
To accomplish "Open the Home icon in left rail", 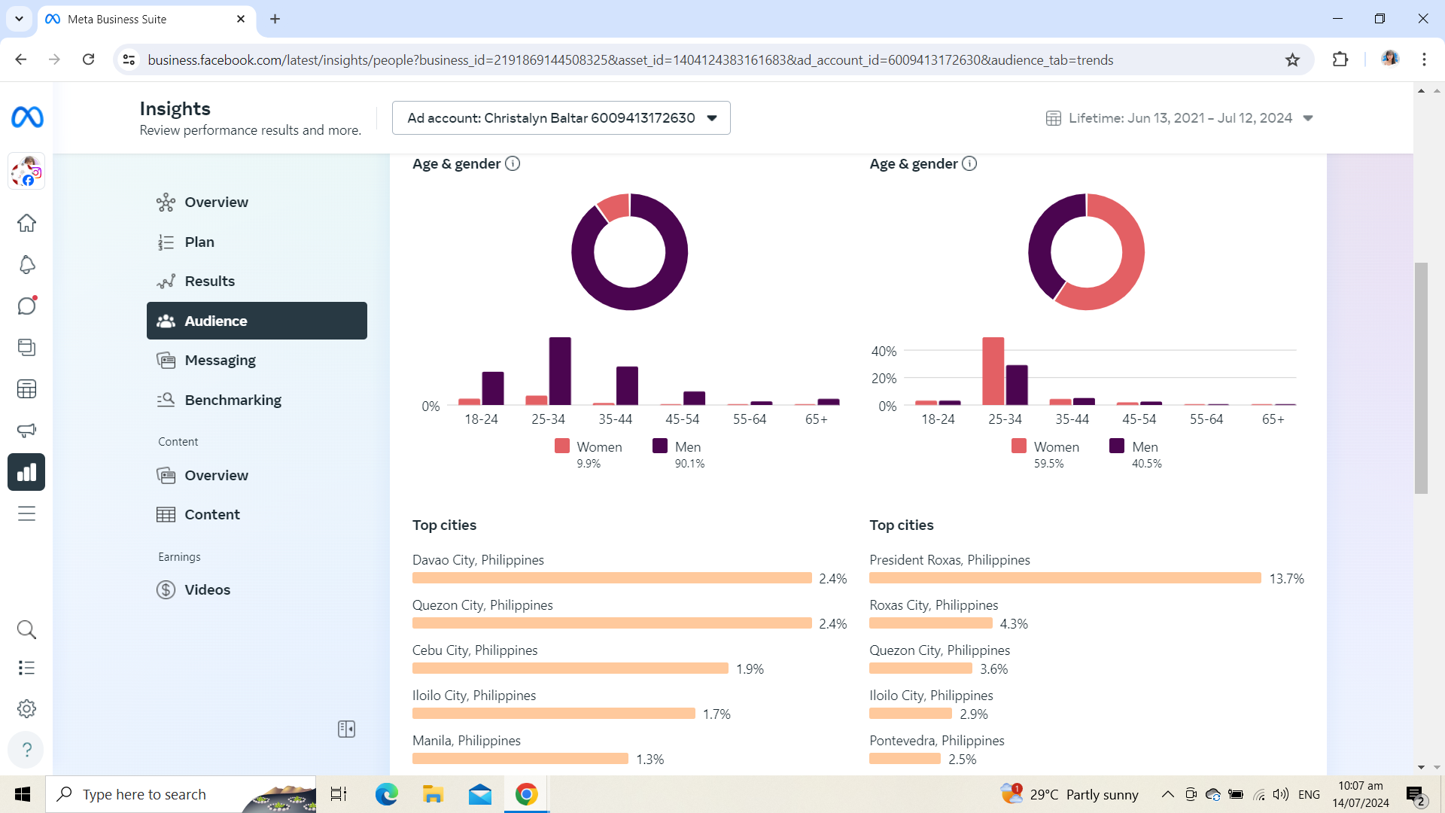I will click(x=26, y=223).
